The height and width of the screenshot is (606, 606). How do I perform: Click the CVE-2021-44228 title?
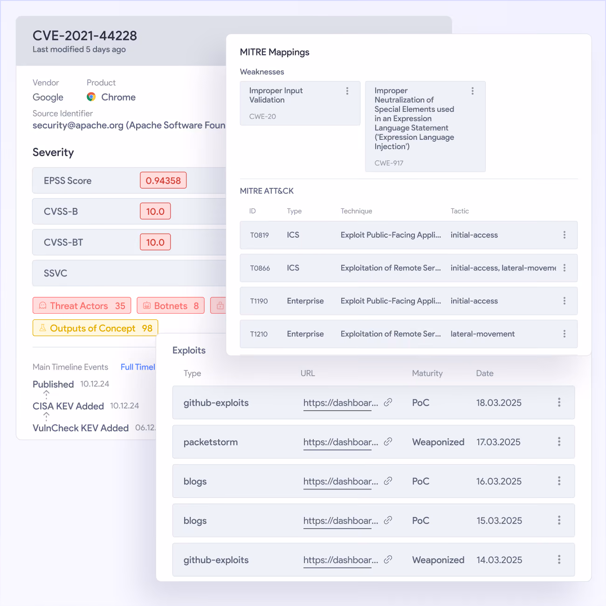pos(85,35)
